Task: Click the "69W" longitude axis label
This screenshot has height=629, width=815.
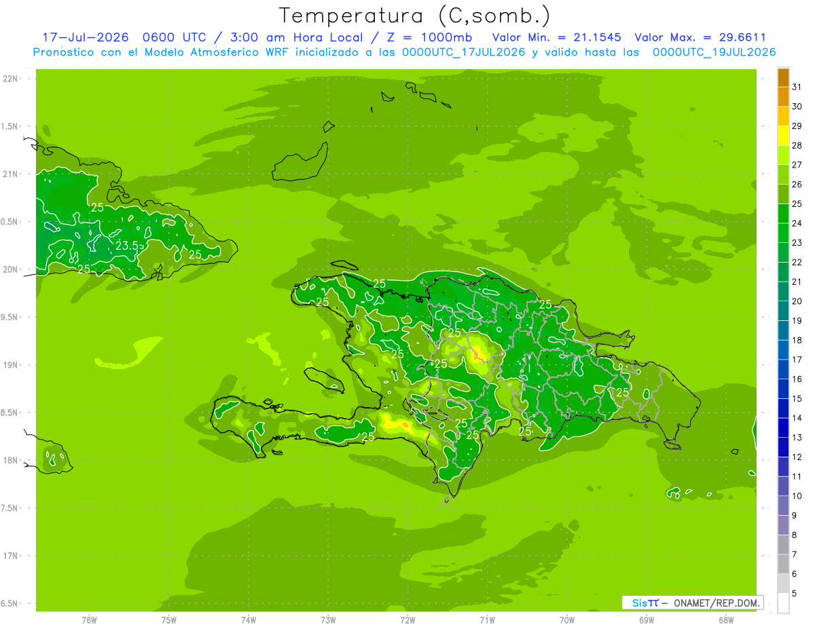Action: point(647,620)
